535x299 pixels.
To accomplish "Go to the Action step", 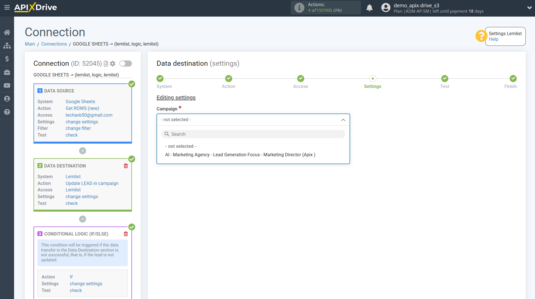I will click(229, 78).
